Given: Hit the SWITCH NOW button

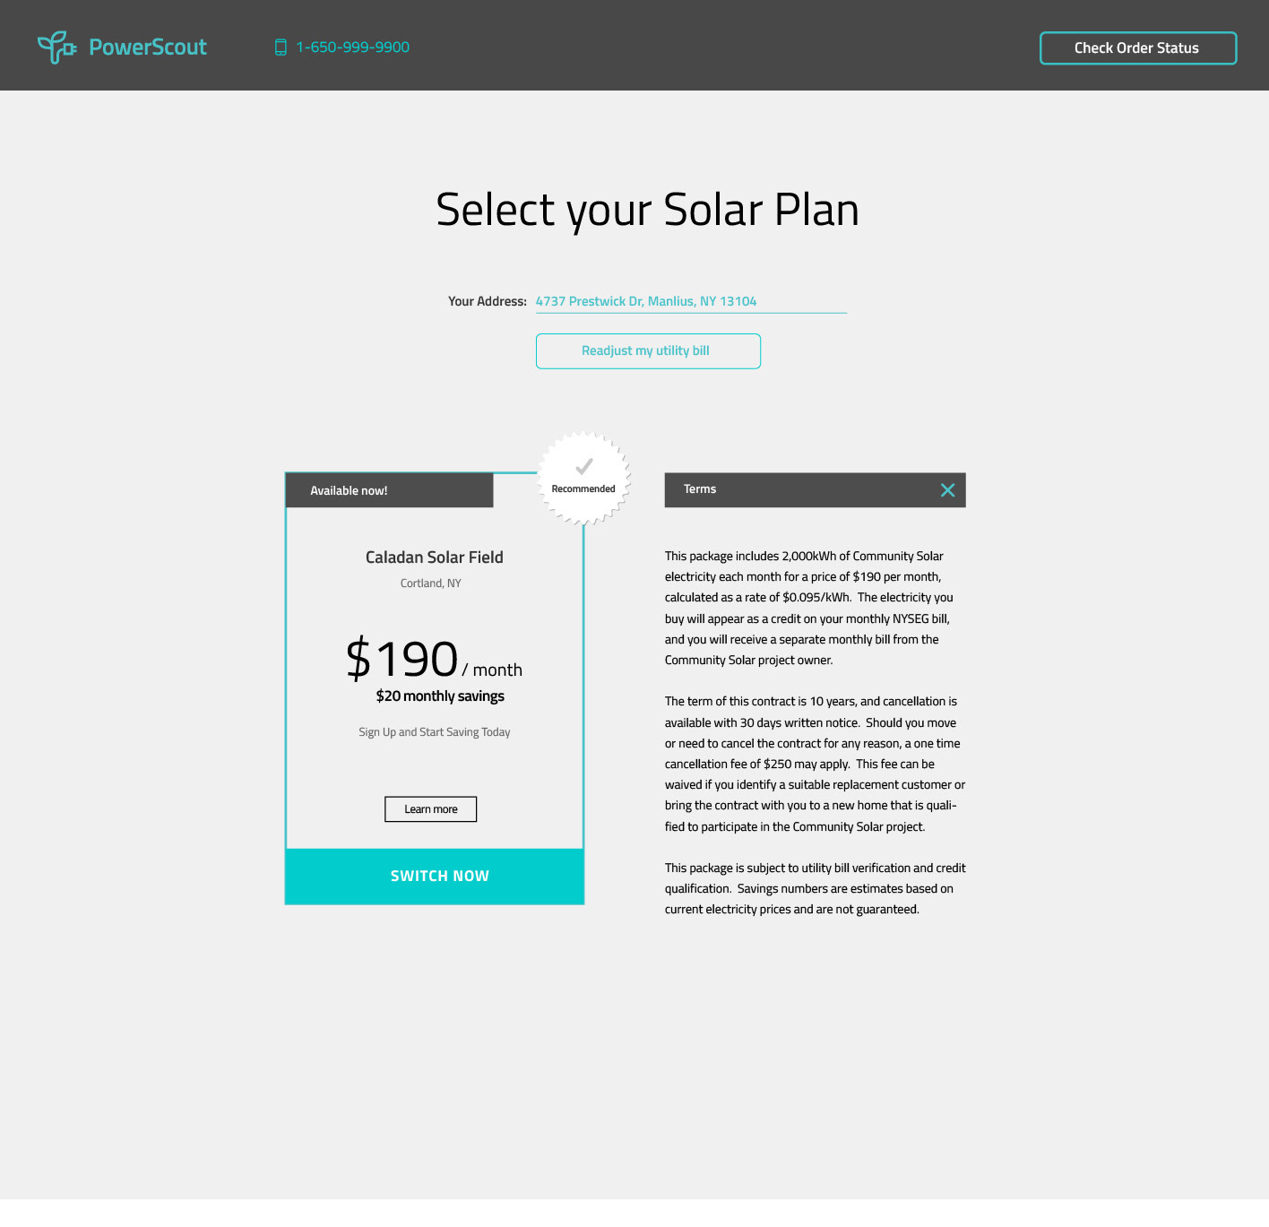Looking at the screenshot, I should pos(435,877).
